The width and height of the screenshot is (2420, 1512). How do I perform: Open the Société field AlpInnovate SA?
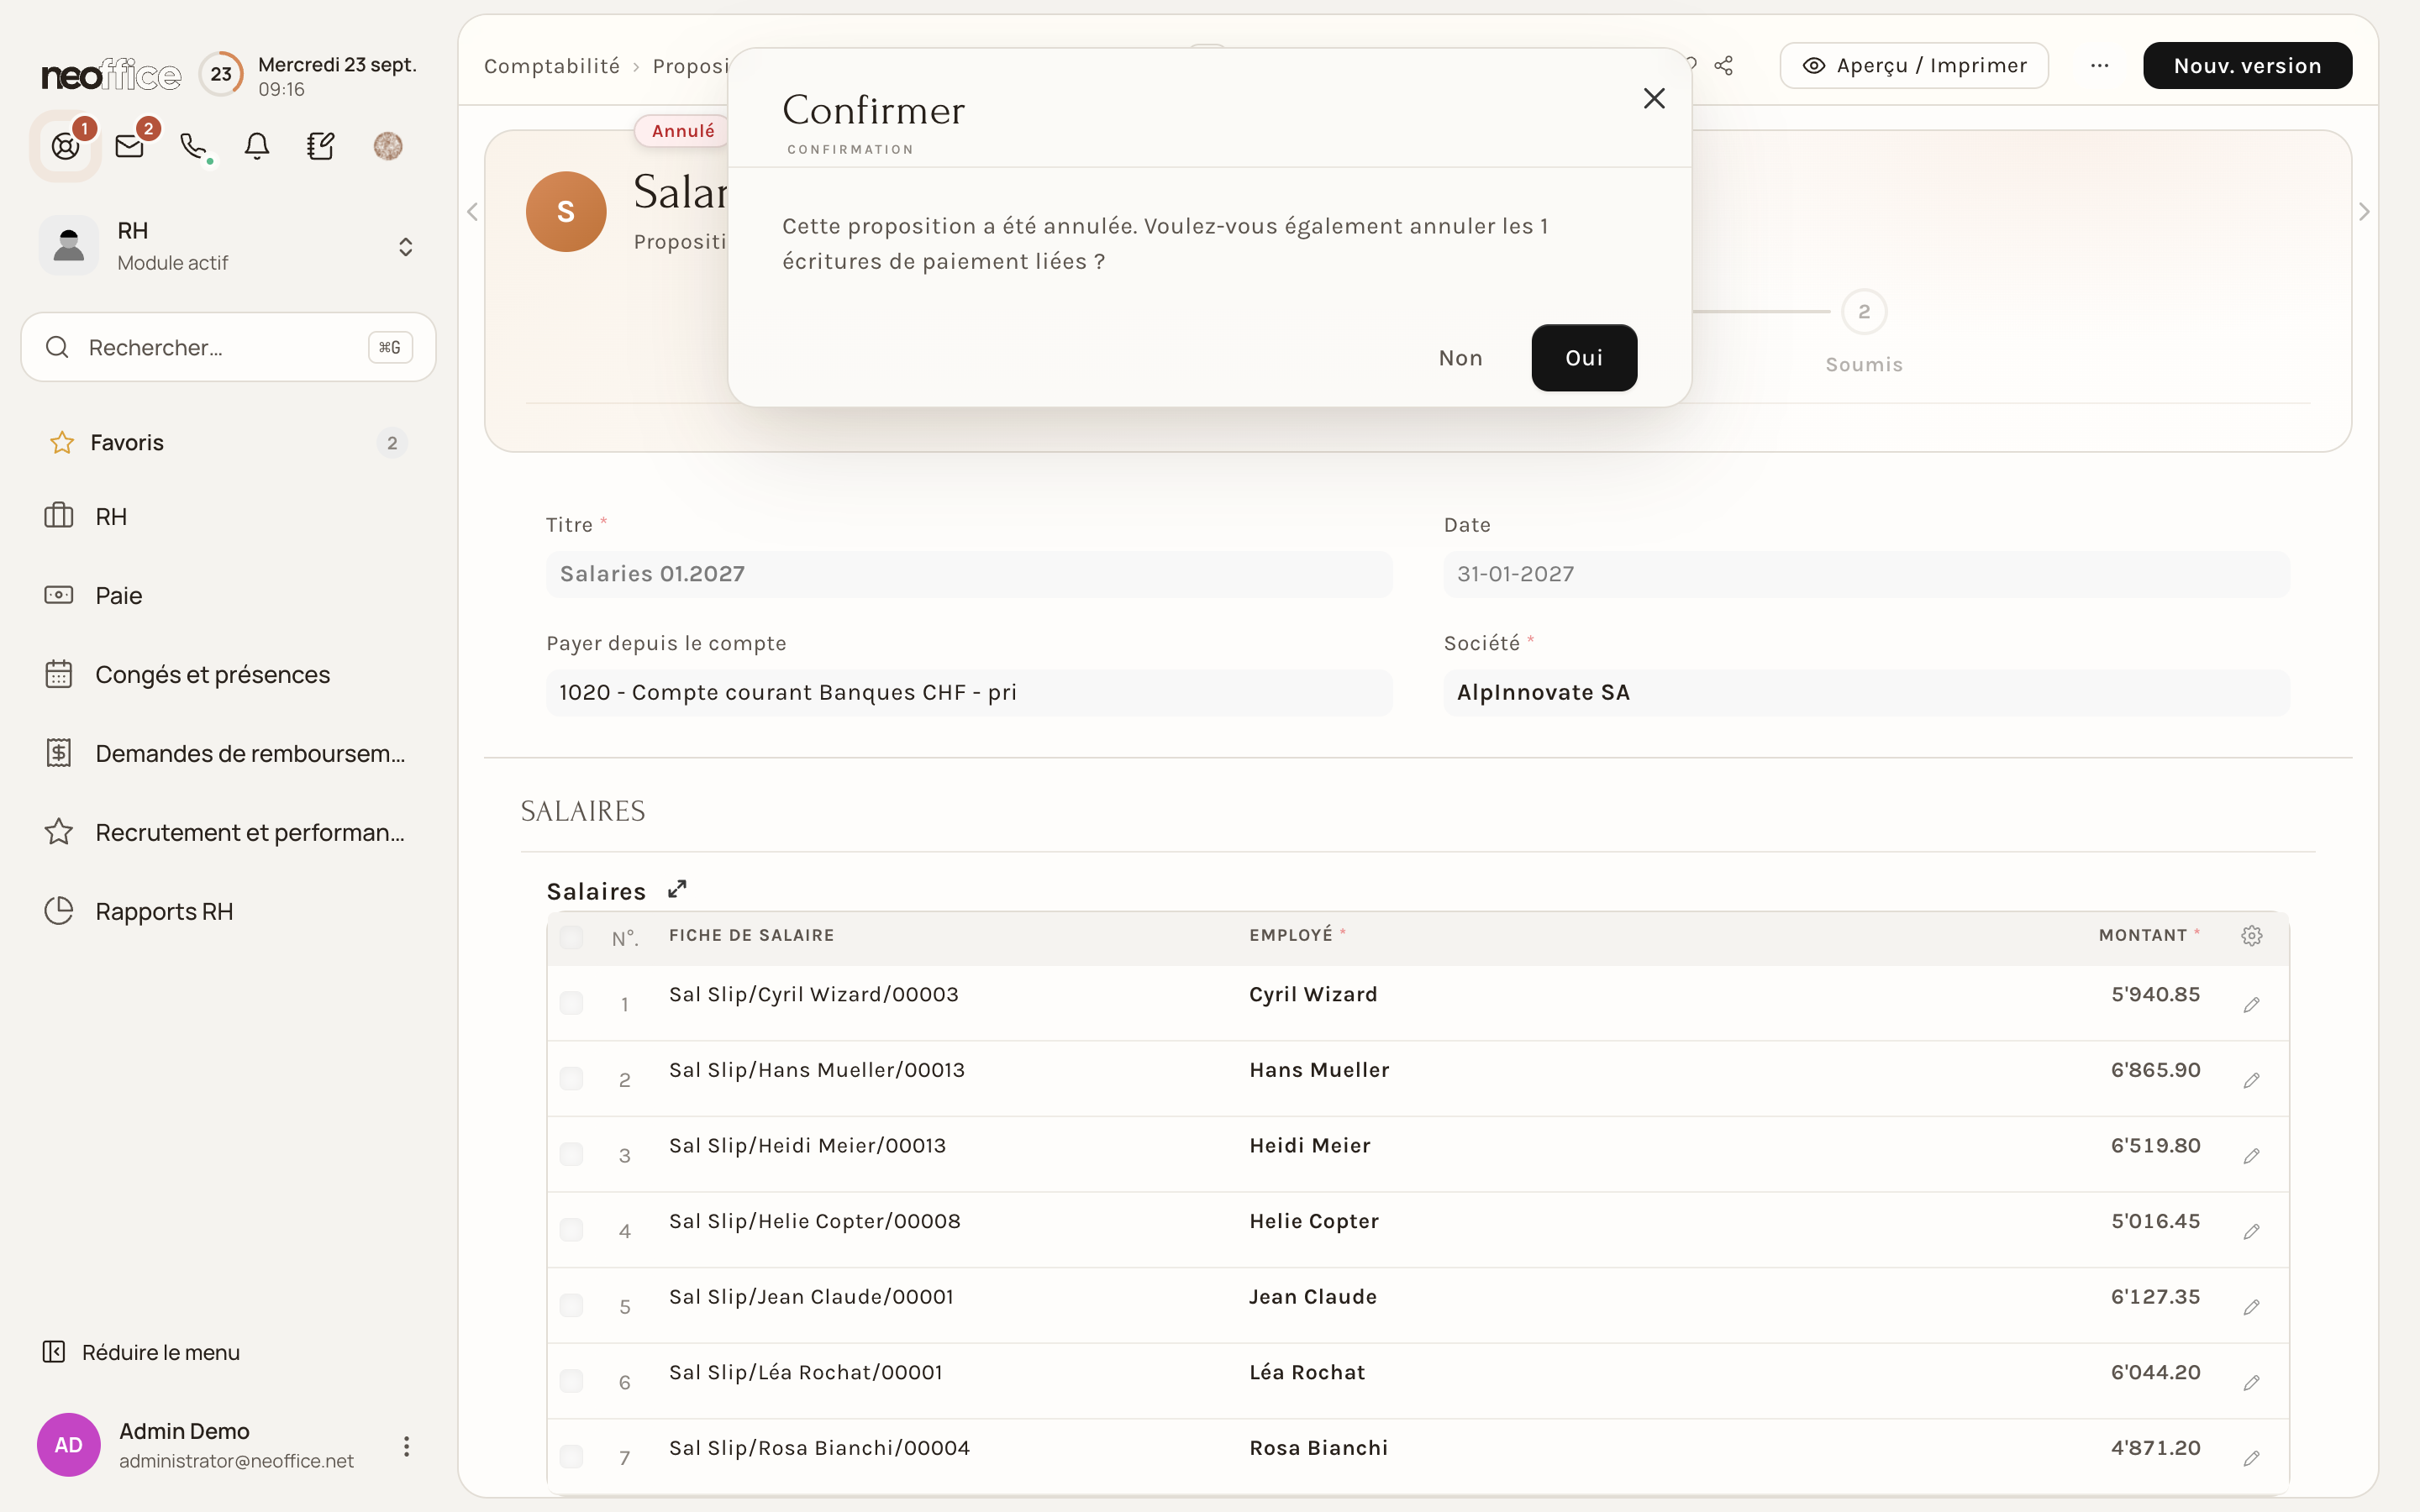[x=1866, y=692]
